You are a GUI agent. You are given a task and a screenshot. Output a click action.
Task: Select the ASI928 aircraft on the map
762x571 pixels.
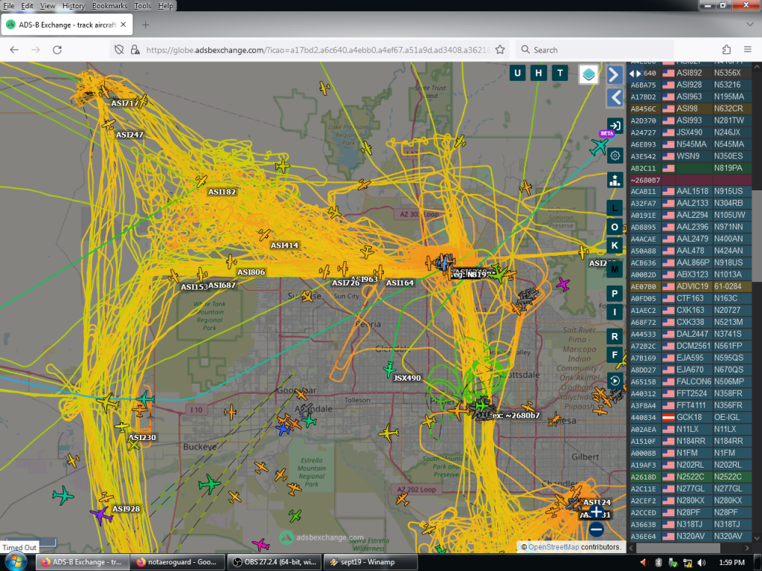(x=106, y=497)
